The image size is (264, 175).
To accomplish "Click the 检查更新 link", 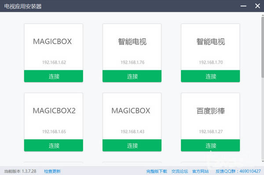I will click(x=52, y=171).
